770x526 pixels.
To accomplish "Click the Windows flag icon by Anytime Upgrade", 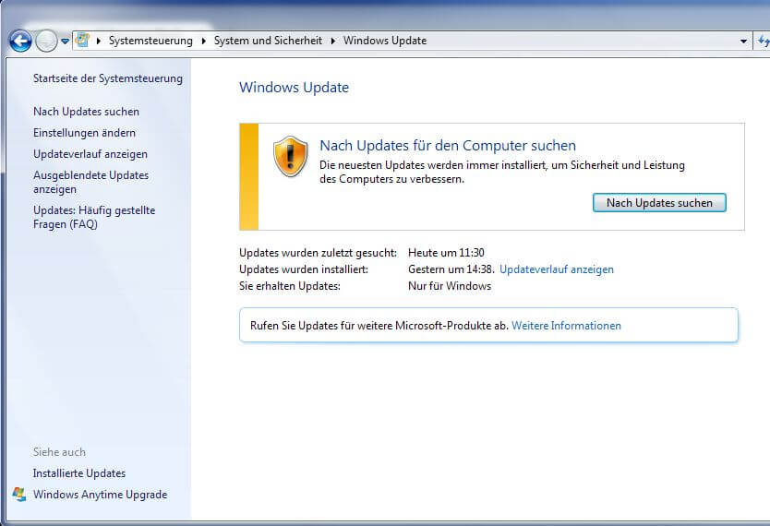I will (19, 494).
